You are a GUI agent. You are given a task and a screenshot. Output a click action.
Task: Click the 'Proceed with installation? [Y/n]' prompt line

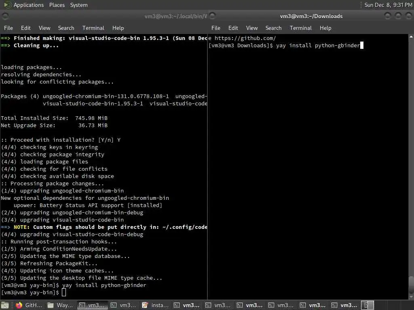[61, 140]
